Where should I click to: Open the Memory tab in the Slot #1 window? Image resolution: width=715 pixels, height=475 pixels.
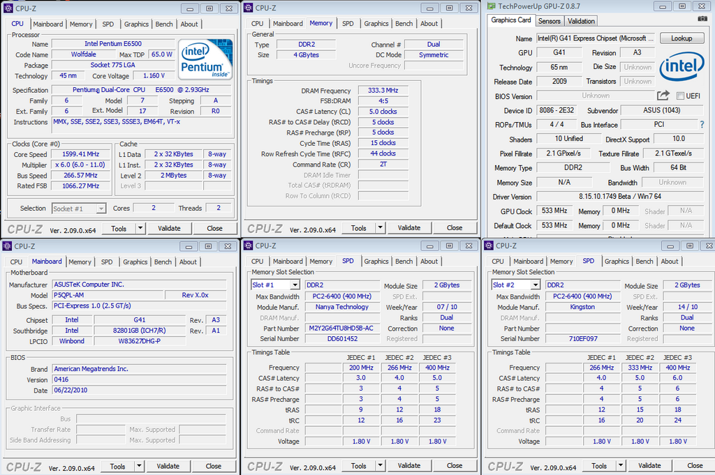[x=321, y=262]
